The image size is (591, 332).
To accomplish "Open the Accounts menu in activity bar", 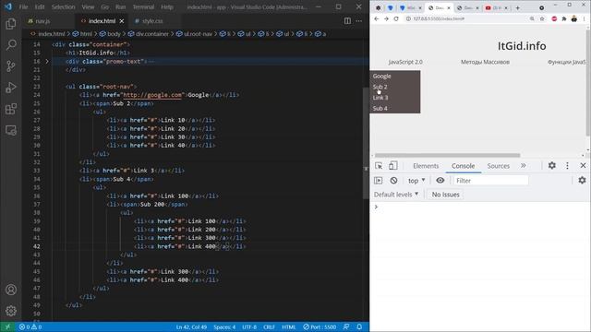I will [11, 290].
